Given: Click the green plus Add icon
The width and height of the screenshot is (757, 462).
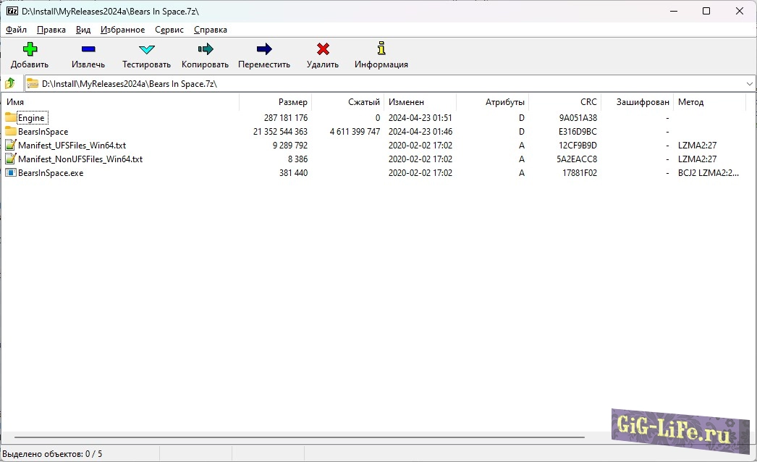Looking at the screenshot, I should [30, 49].
